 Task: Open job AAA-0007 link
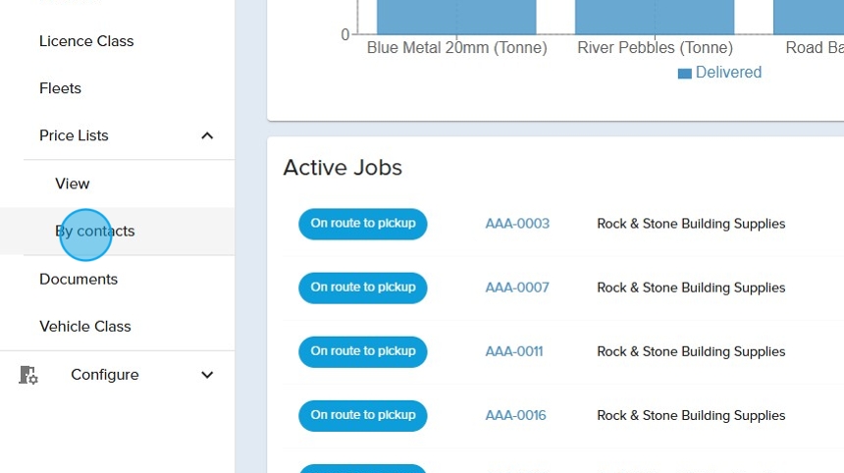point(517,288)
